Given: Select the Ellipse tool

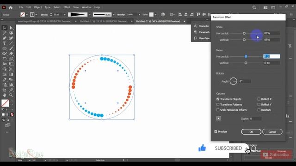Looking at the screenshot, I should pos(5,48).
